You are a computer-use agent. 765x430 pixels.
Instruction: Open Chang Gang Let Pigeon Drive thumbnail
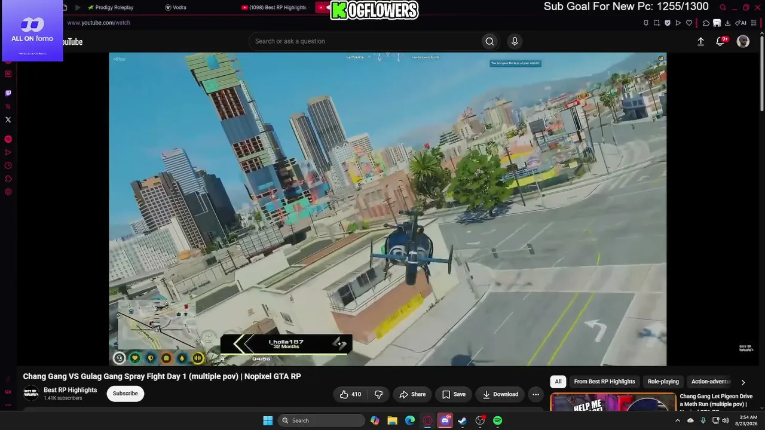click(613, 402)
